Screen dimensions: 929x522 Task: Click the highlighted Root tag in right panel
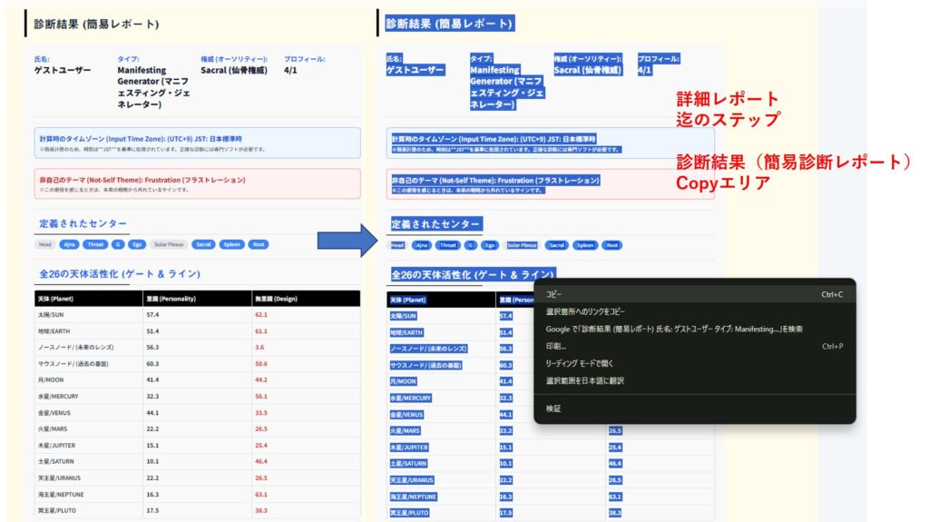pos(611,245)
